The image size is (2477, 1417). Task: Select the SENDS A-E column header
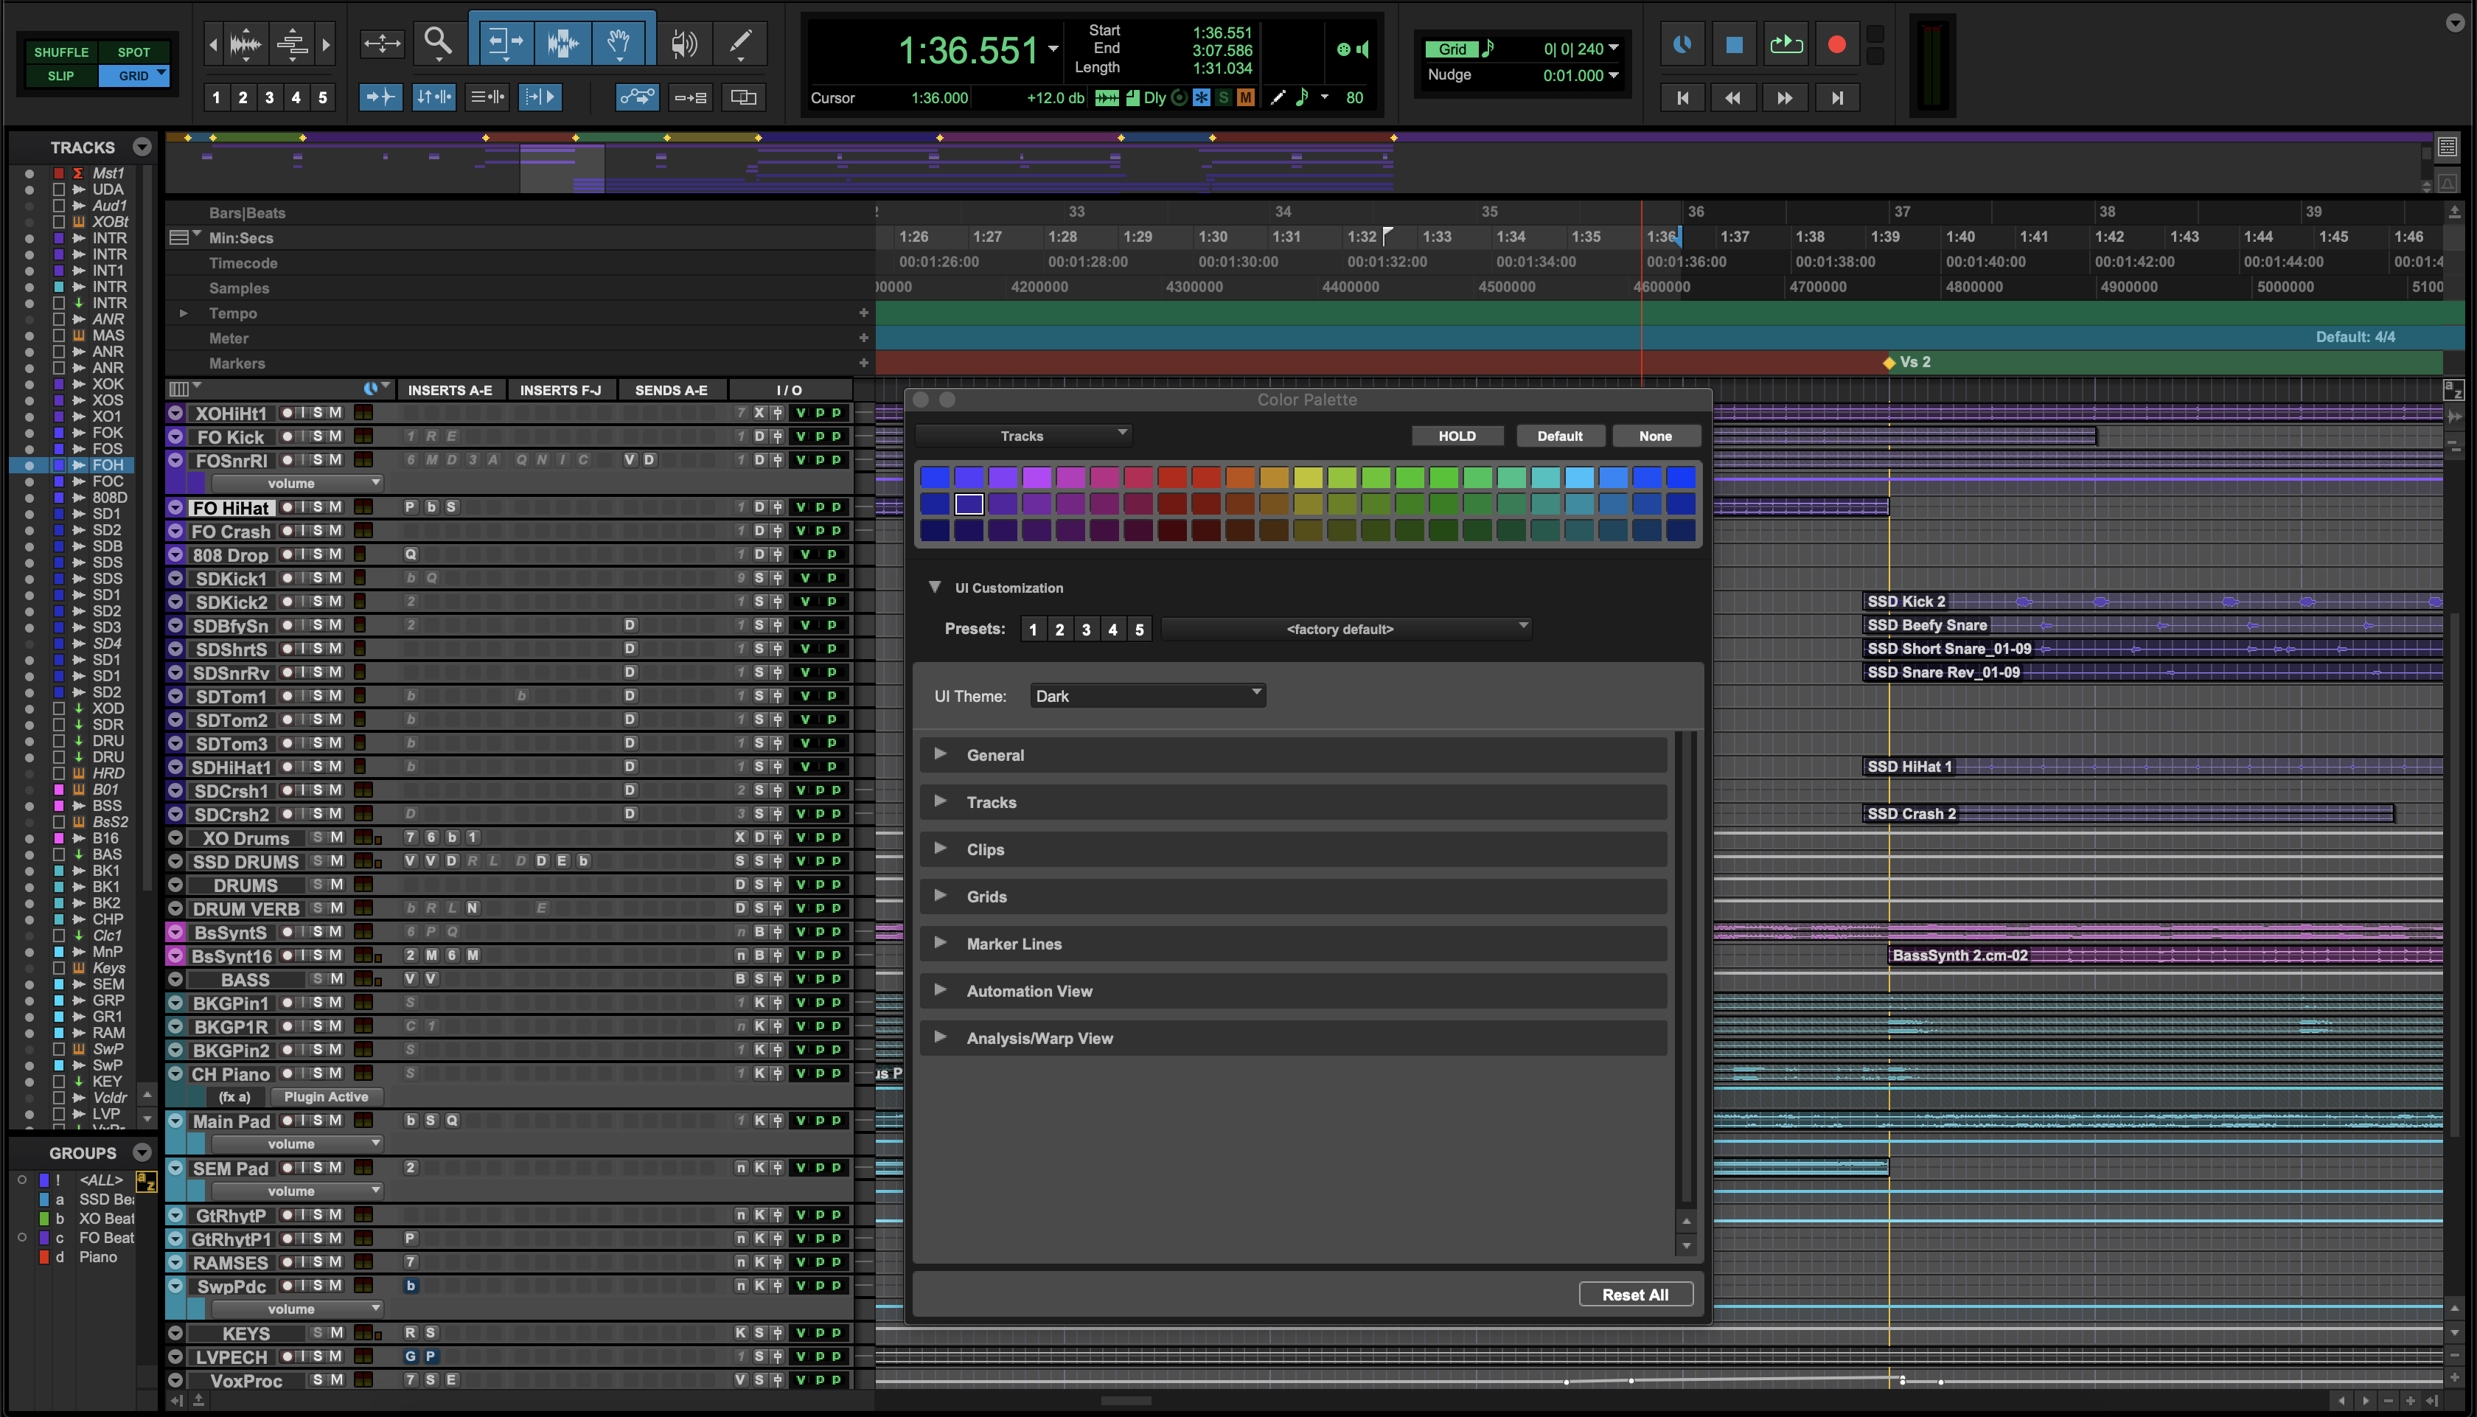pos(670,390)
